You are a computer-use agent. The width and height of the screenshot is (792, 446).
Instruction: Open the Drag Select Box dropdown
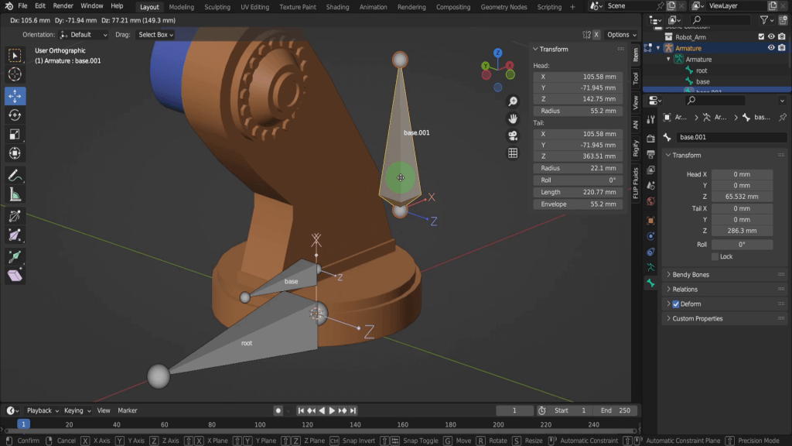point(155,35)
